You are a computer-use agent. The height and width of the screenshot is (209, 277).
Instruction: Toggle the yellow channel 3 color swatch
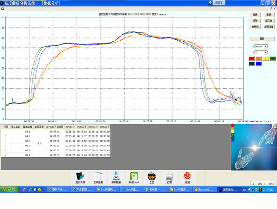point(266,58)
